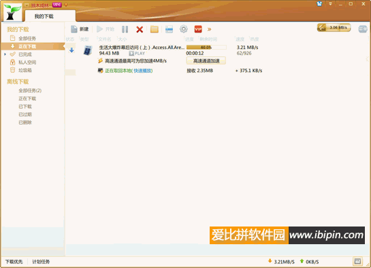Select 全部任务(2) under 离线下载

click(30, 90)
